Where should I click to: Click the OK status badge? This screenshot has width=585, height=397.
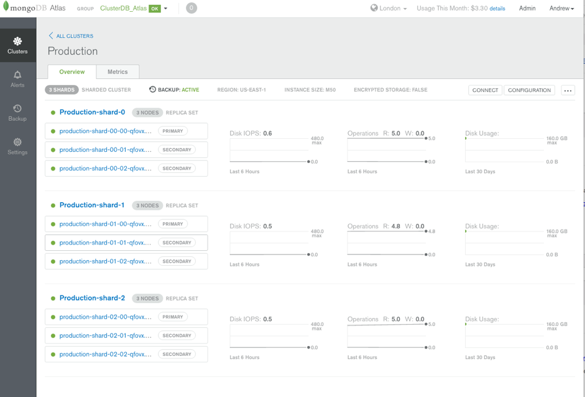pos(154,9)
